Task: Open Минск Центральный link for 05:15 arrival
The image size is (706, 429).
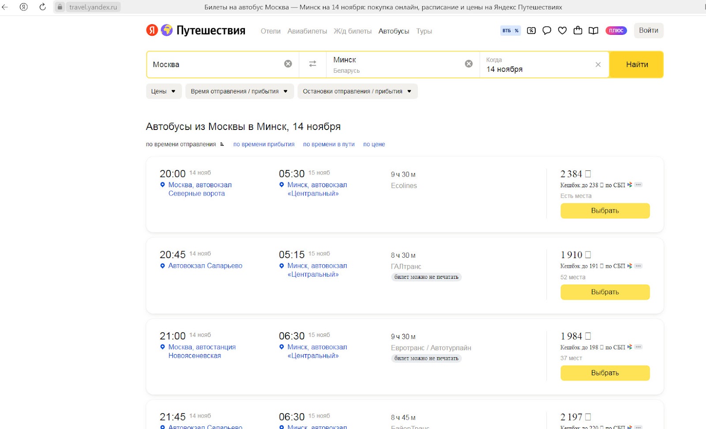Action: 317,270
